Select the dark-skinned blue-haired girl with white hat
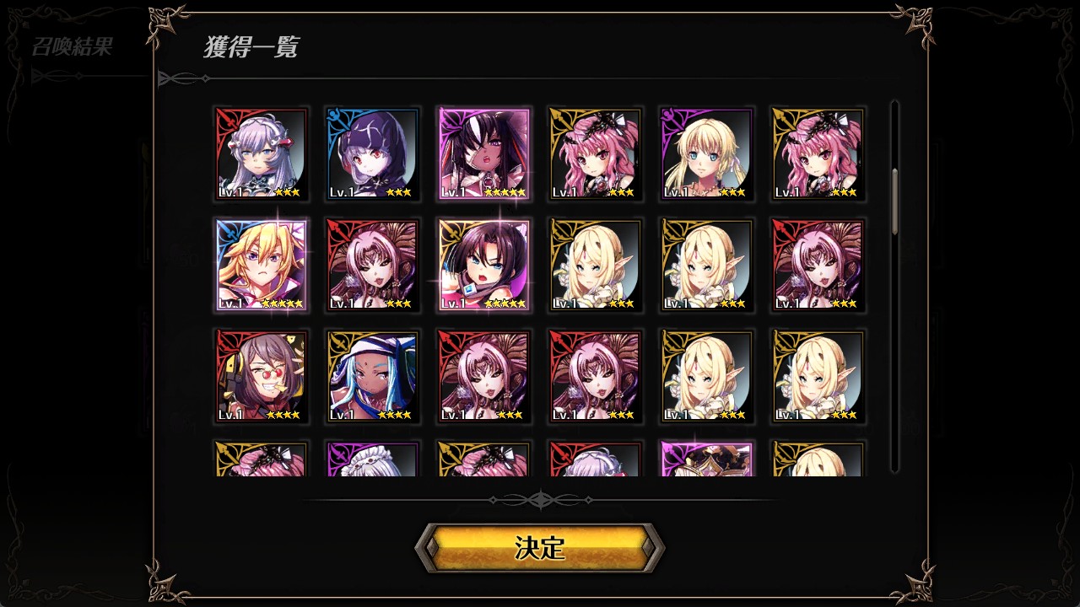Screen dimensions: 1080x607 click(373, 376)
